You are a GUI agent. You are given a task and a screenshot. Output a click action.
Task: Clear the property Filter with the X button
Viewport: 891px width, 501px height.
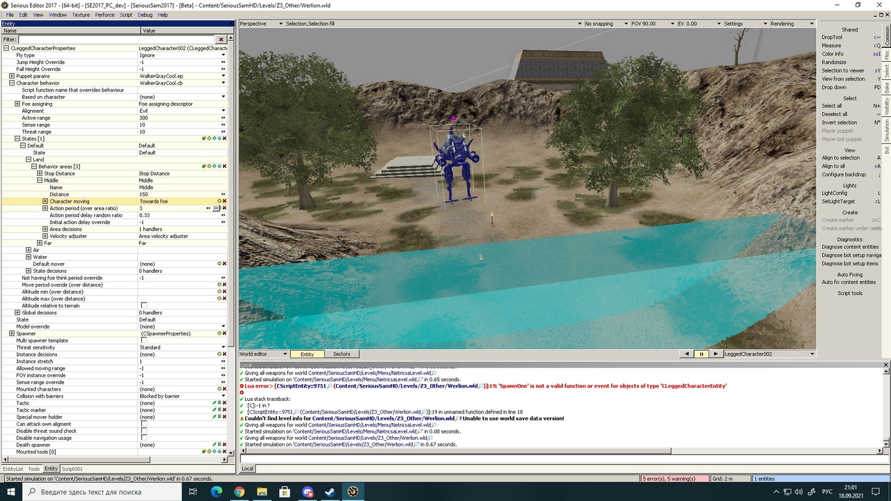[x=221, y=40]
